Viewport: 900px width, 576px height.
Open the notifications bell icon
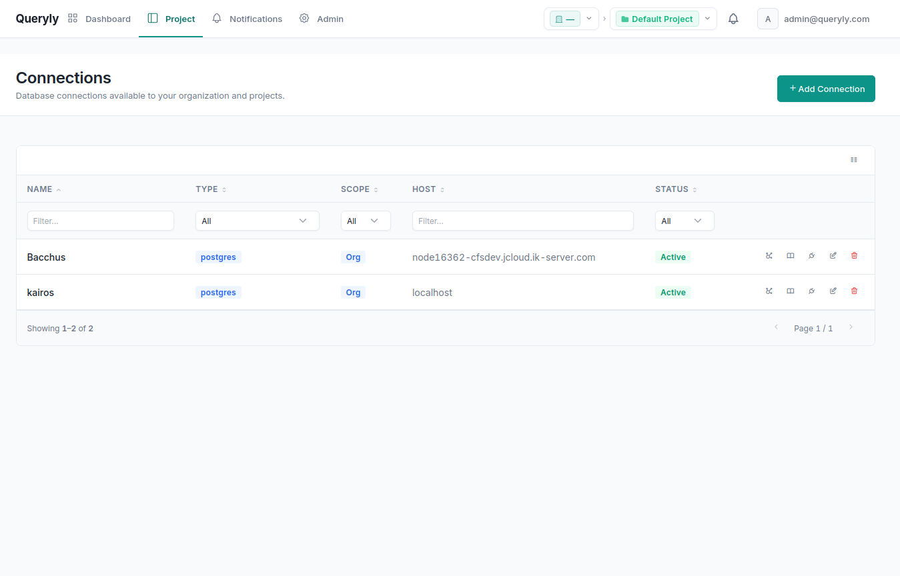tap(733, 19)
